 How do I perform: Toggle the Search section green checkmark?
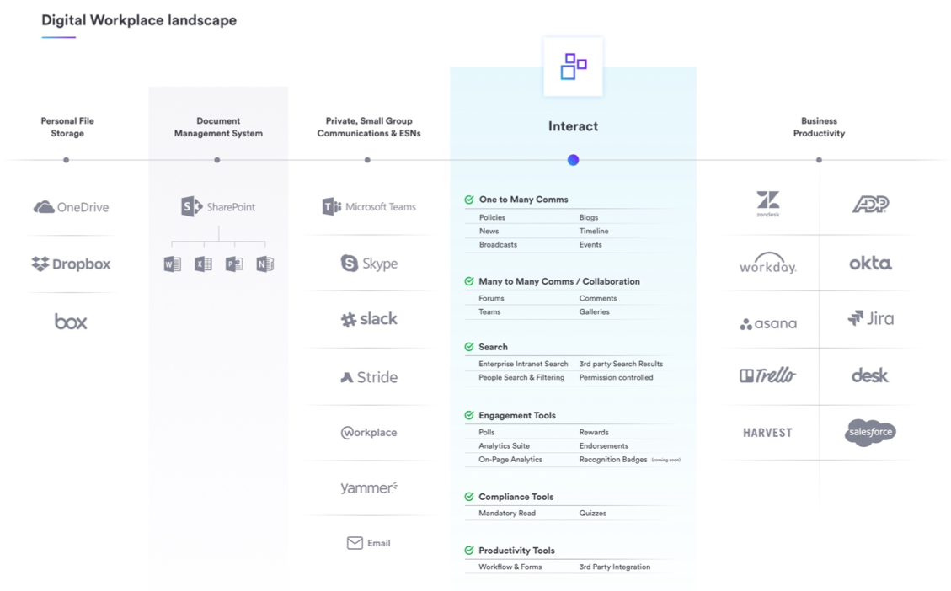(x=469, y=347)
